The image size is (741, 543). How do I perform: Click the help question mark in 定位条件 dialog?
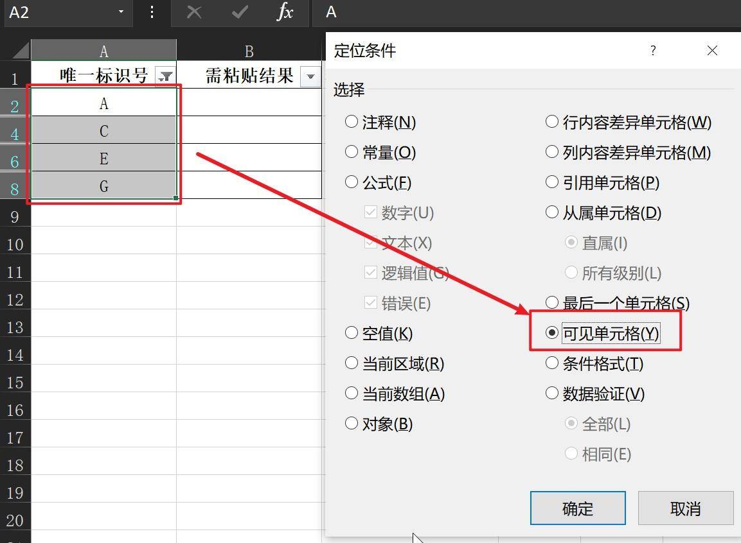[653, 51]
